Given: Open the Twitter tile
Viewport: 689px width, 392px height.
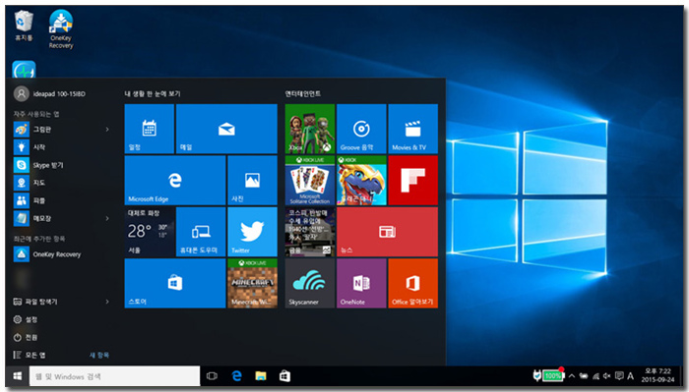Looking at the screenshot, I should pos(253,232).
